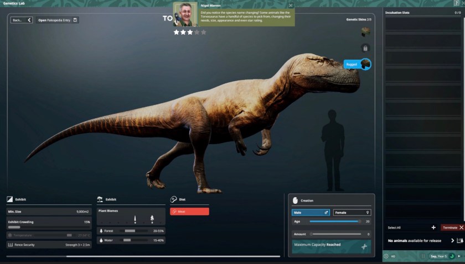Click the Age value 20
465x264 pixels.
368,221
